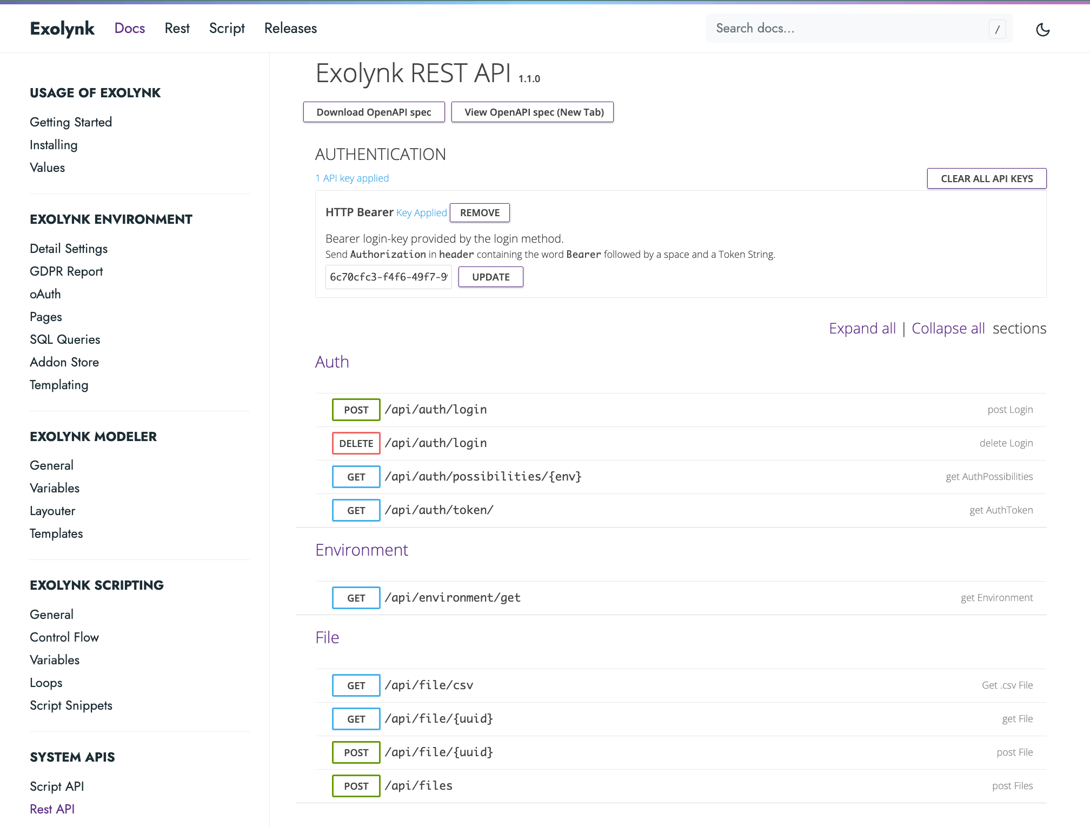Open the Docs nav item
This screenshot has height=827, width=1090.
(x=130, y=28)
